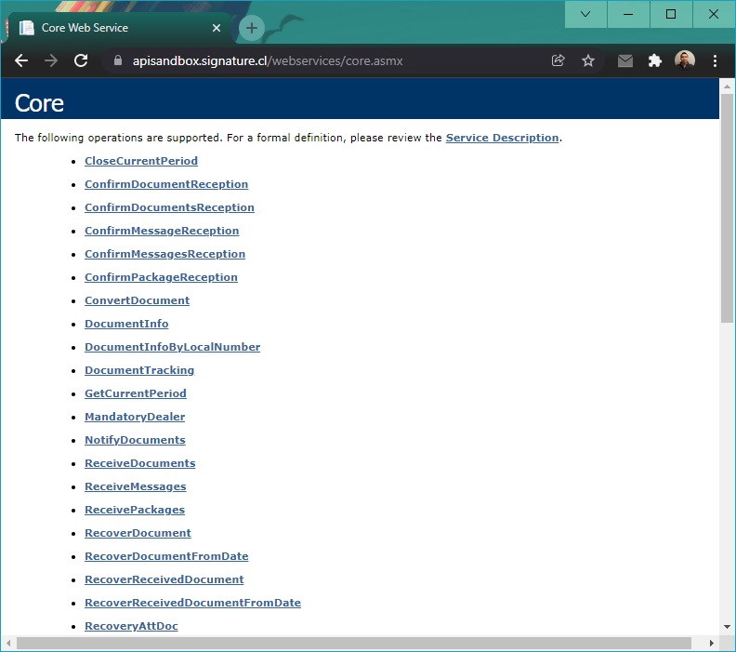The image size is (736, 652).
Task: Click the address bar URL
Action: (x=268, y=61)
